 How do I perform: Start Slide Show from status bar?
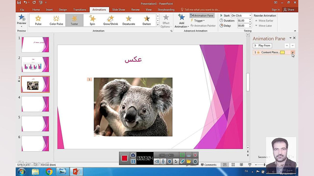[250, 165]
